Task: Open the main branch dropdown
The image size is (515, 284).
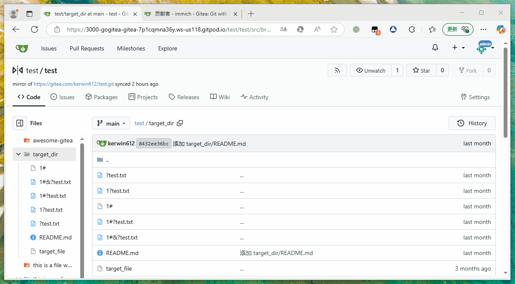Action: click(x=111, y=123)
